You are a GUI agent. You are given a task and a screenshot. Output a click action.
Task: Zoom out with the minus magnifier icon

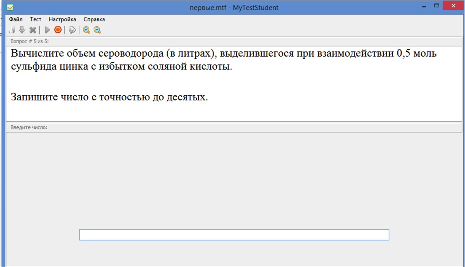[97, 30]
